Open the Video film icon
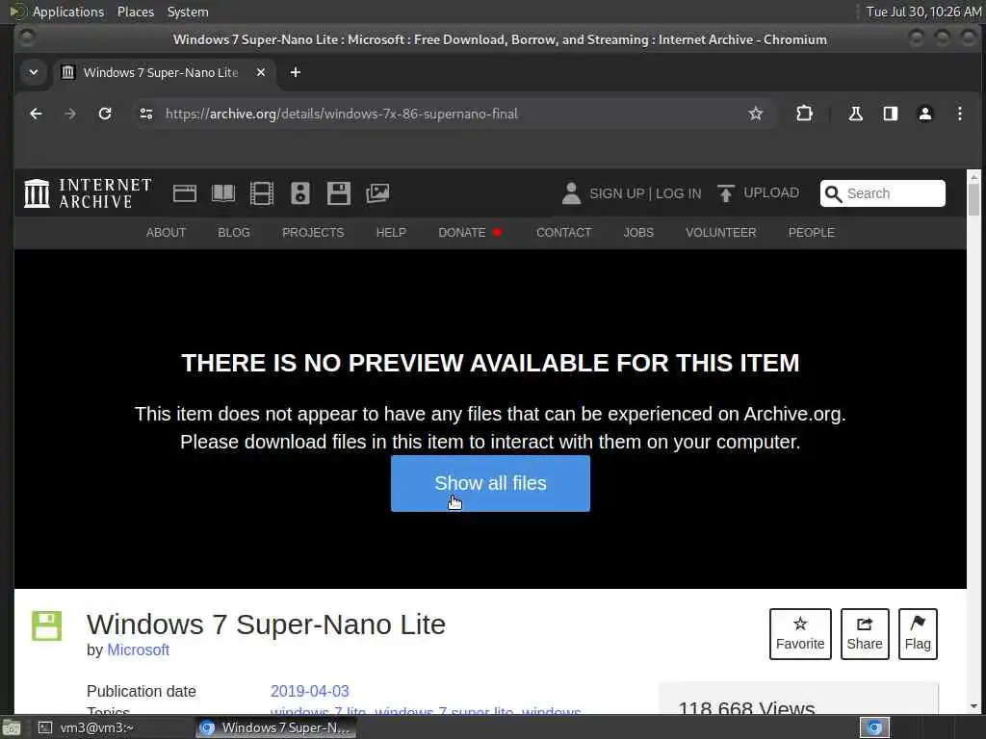Screen dimensions: 986x739 (262, 193)
